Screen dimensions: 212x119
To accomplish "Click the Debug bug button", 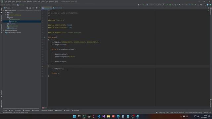I will pyautogui.click(x=170, y=5).
